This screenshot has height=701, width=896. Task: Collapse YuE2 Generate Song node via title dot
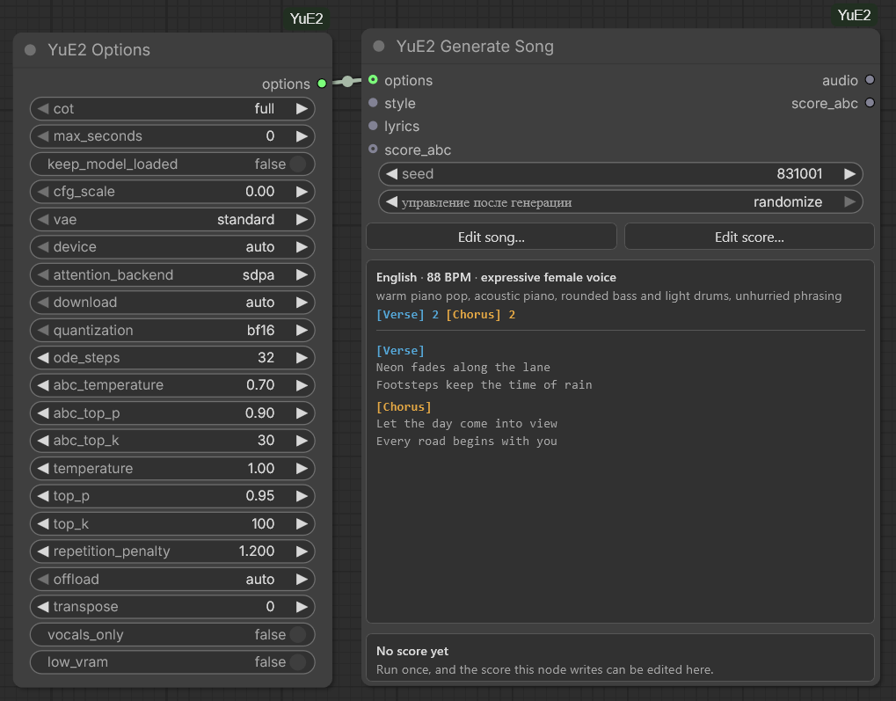pos(379,46)
